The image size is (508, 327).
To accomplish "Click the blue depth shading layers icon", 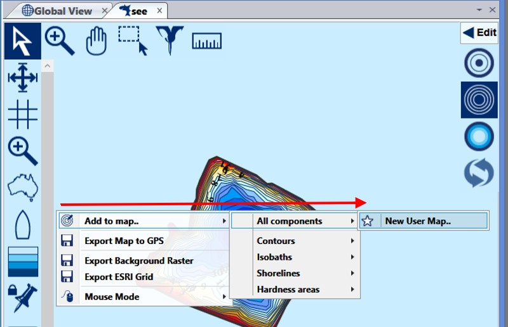I will pos(23,261).
